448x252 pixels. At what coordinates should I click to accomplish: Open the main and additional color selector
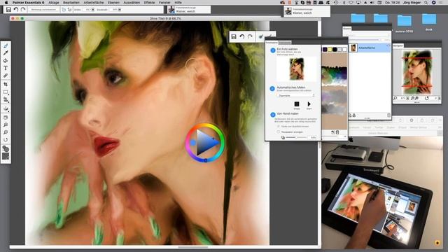coord(6,148)
